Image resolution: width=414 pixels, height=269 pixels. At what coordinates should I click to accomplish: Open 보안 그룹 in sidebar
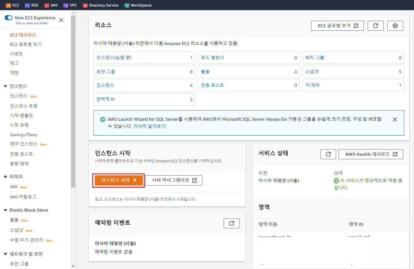tap(19, 264)
